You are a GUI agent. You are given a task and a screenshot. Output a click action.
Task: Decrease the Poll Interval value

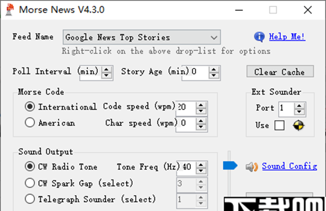click(106, 76)
